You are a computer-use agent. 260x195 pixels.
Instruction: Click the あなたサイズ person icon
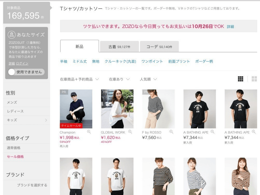11,35
